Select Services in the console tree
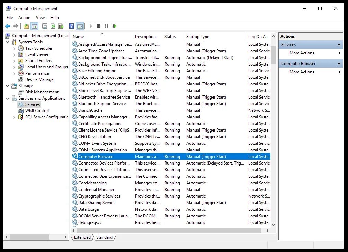This screenshot has height=252, width=348. (33, 104)
